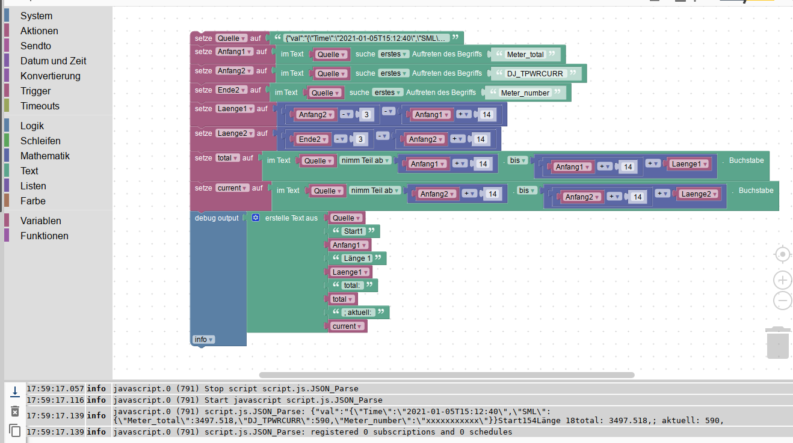Zoom out the workspace with the minus icon
793x443 pixels.
(x=782, y=300)
